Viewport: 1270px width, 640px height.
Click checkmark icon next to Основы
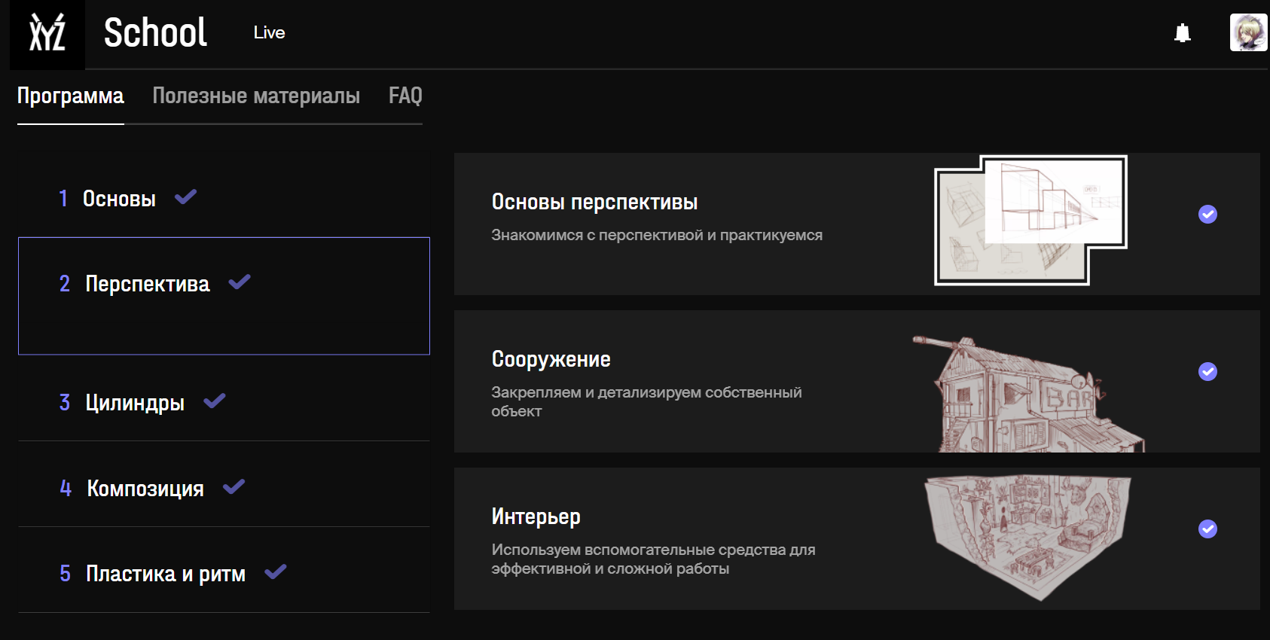pyautogui.click(x=185, y=197)
